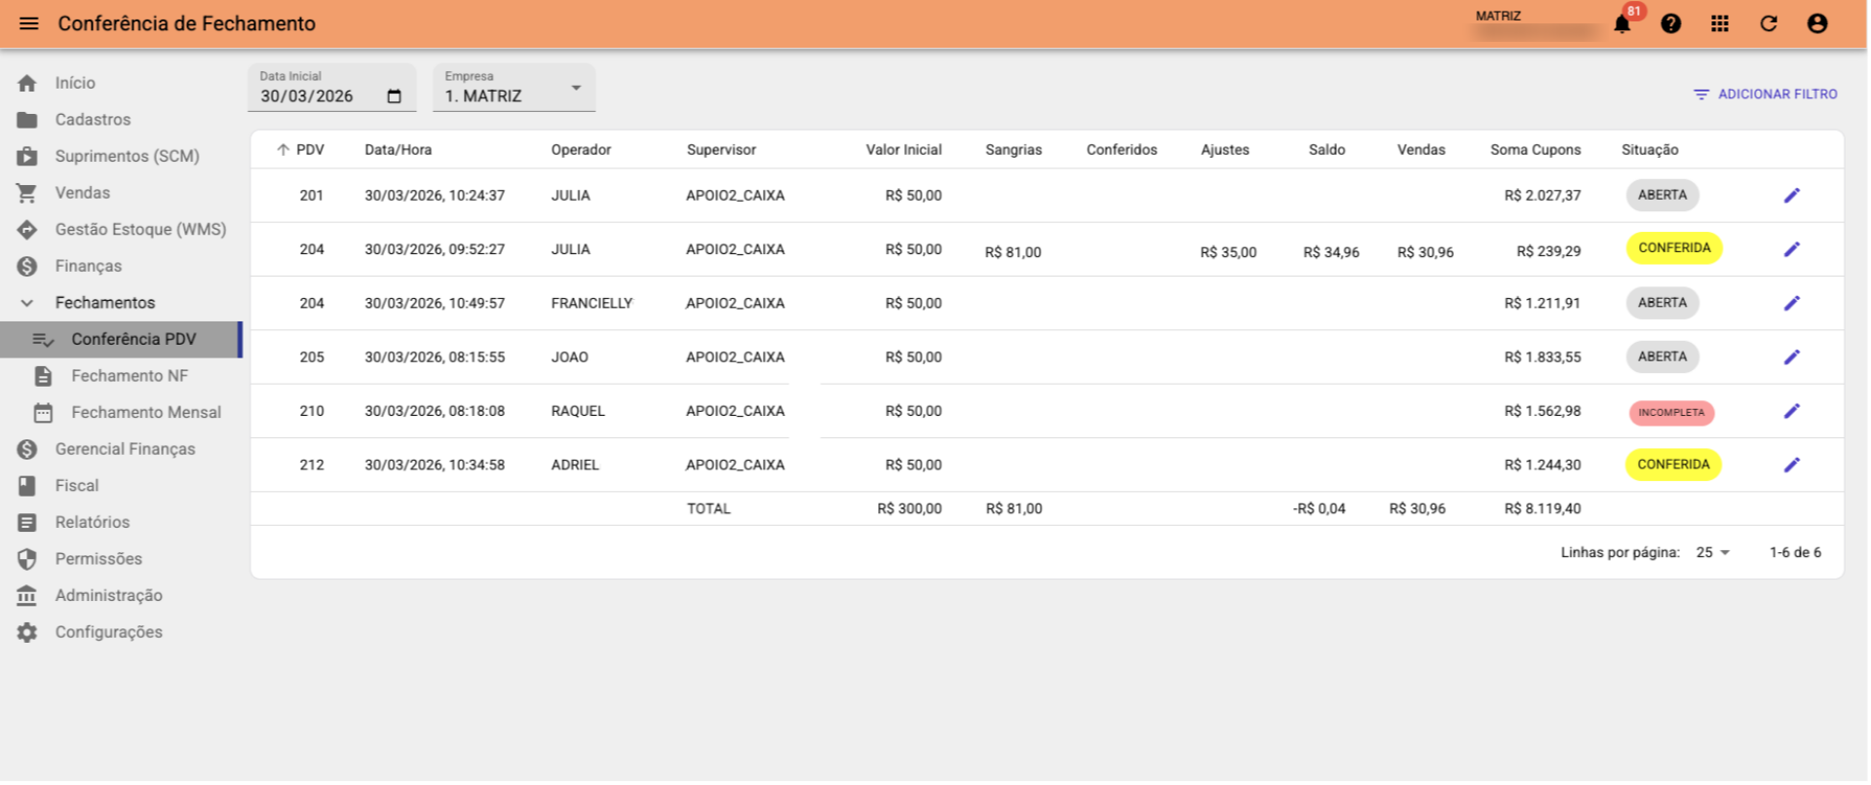This screenshot has width=1871, height=785.
Task: Edit the ADRIEL row pencil icon
Action: pyautogui.click(x=1791, y=465)
